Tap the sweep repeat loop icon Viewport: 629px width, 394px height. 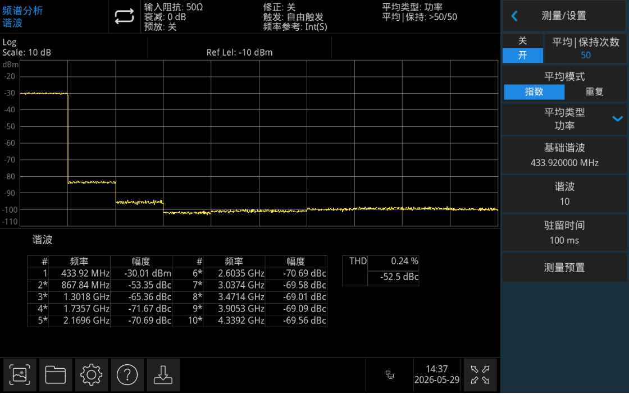tap(124, 16)
